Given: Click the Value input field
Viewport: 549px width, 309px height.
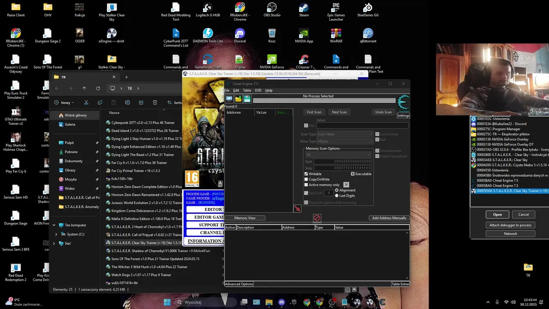Looking at the screenshot, I should point(362,126).
